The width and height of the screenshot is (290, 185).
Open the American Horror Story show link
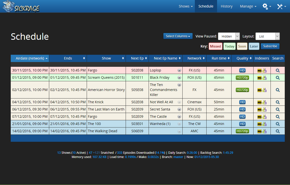[106, 90]
